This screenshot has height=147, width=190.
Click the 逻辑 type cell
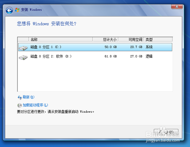click(x=149, y=57)
